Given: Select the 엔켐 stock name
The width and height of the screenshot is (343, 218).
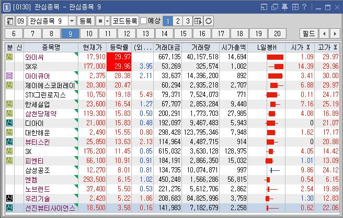Looking at the screenshot, I should click(31, 180).
